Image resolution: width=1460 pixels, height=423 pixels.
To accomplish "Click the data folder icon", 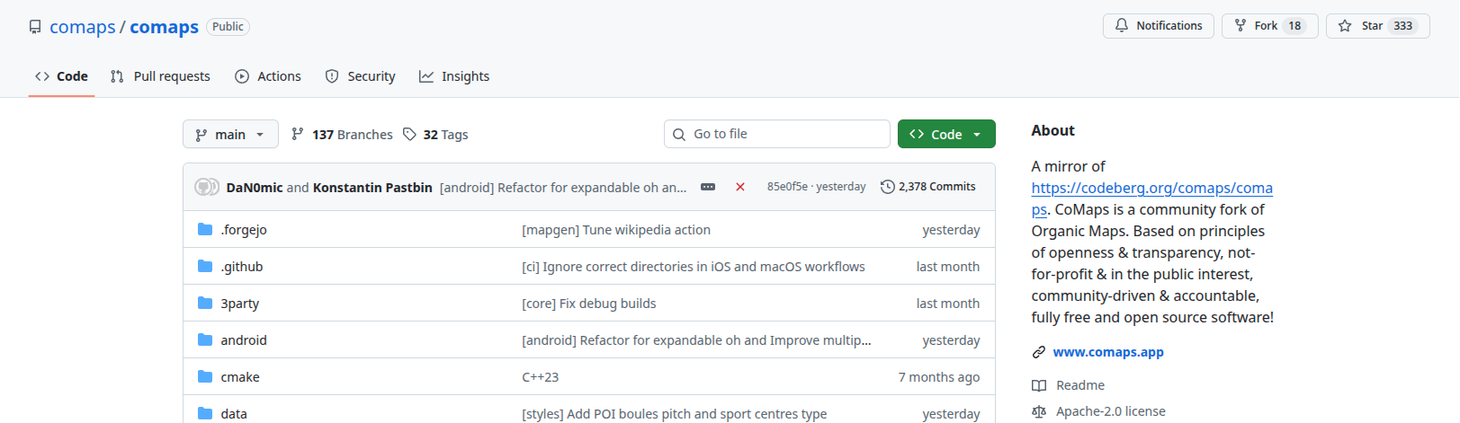I will point(205,414).
